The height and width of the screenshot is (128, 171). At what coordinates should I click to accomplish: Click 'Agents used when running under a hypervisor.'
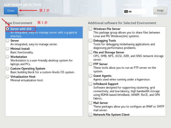coord(122,80)
